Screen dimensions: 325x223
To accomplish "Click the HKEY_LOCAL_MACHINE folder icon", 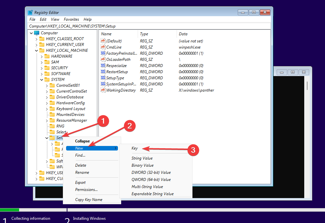I will pyautogui.click(x=42, y=50).
